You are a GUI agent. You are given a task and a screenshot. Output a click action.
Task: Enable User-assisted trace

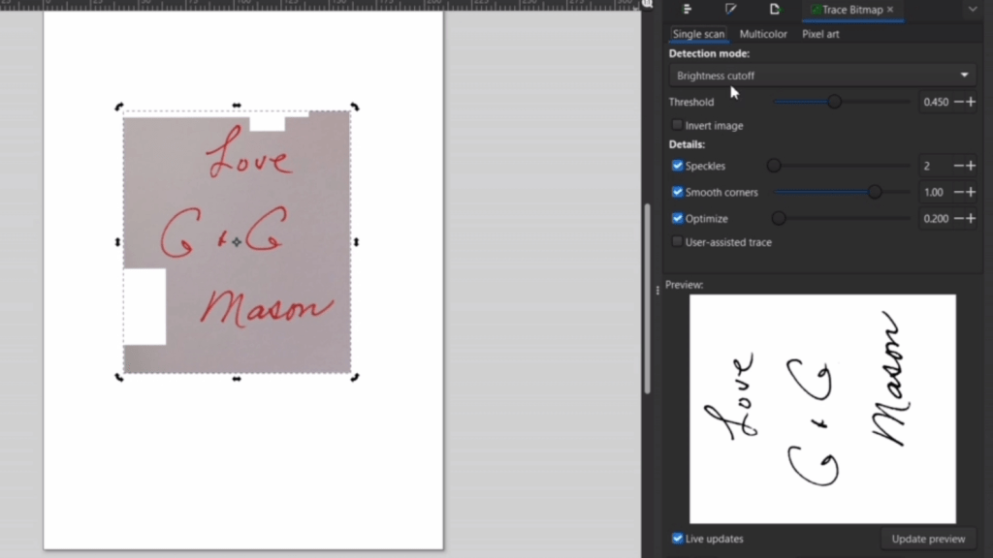pos(677,242)
